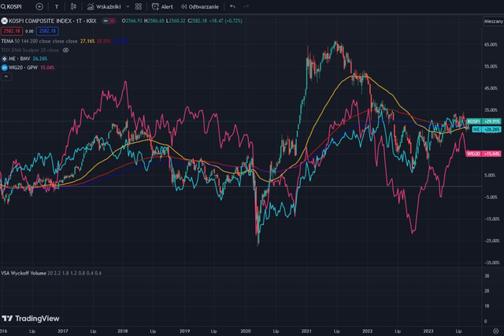Image resolution: width=504 pixels, height=336 pixels.
Task: Open the Mieszany price scale mode menu
Action: (x=493, y=21)
